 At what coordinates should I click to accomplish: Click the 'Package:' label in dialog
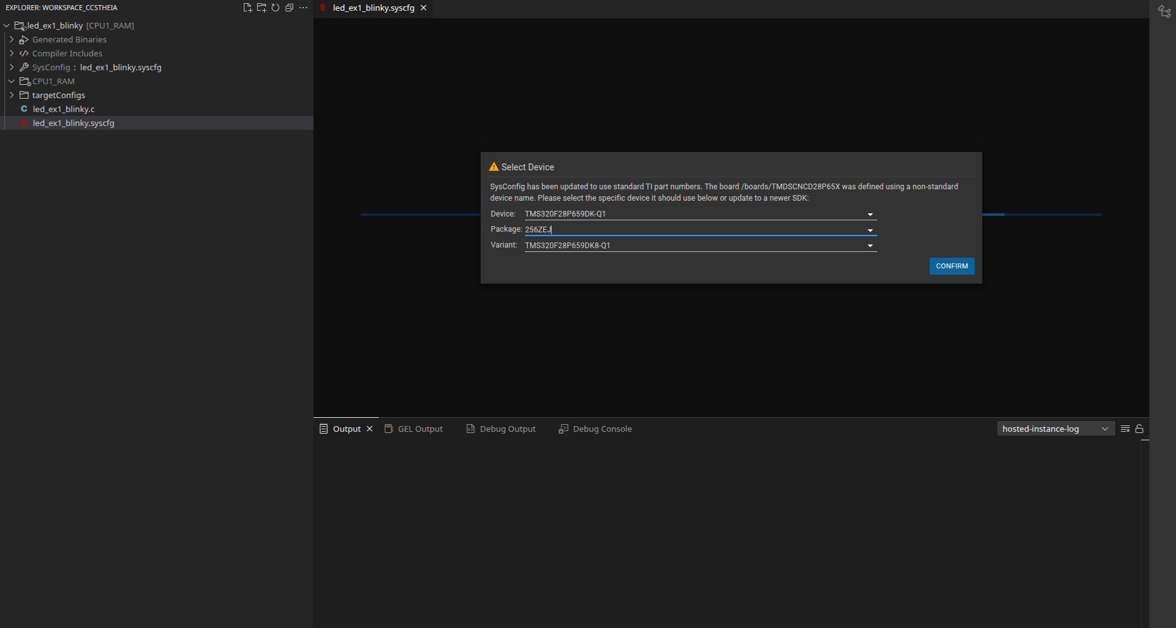click(506, 229)
